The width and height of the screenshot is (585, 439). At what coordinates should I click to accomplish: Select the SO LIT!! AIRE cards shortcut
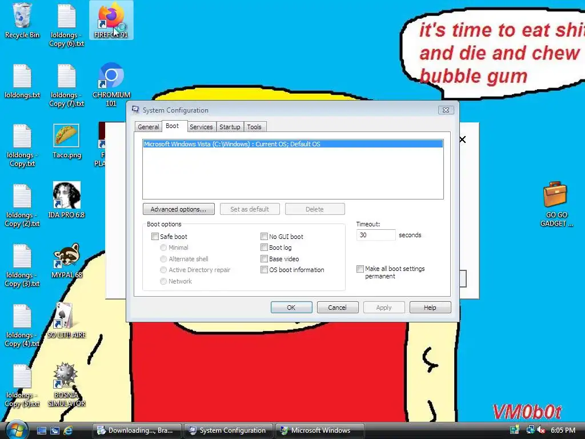66,321
